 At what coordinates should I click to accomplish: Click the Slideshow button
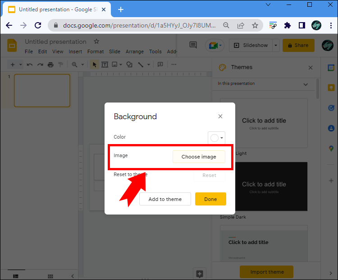251,45
